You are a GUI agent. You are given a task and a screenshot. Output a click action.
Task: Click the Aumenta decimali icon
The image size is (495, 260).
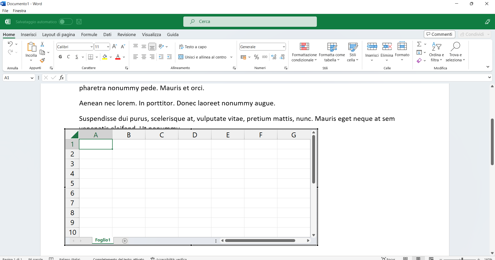(x=274, y=57)
